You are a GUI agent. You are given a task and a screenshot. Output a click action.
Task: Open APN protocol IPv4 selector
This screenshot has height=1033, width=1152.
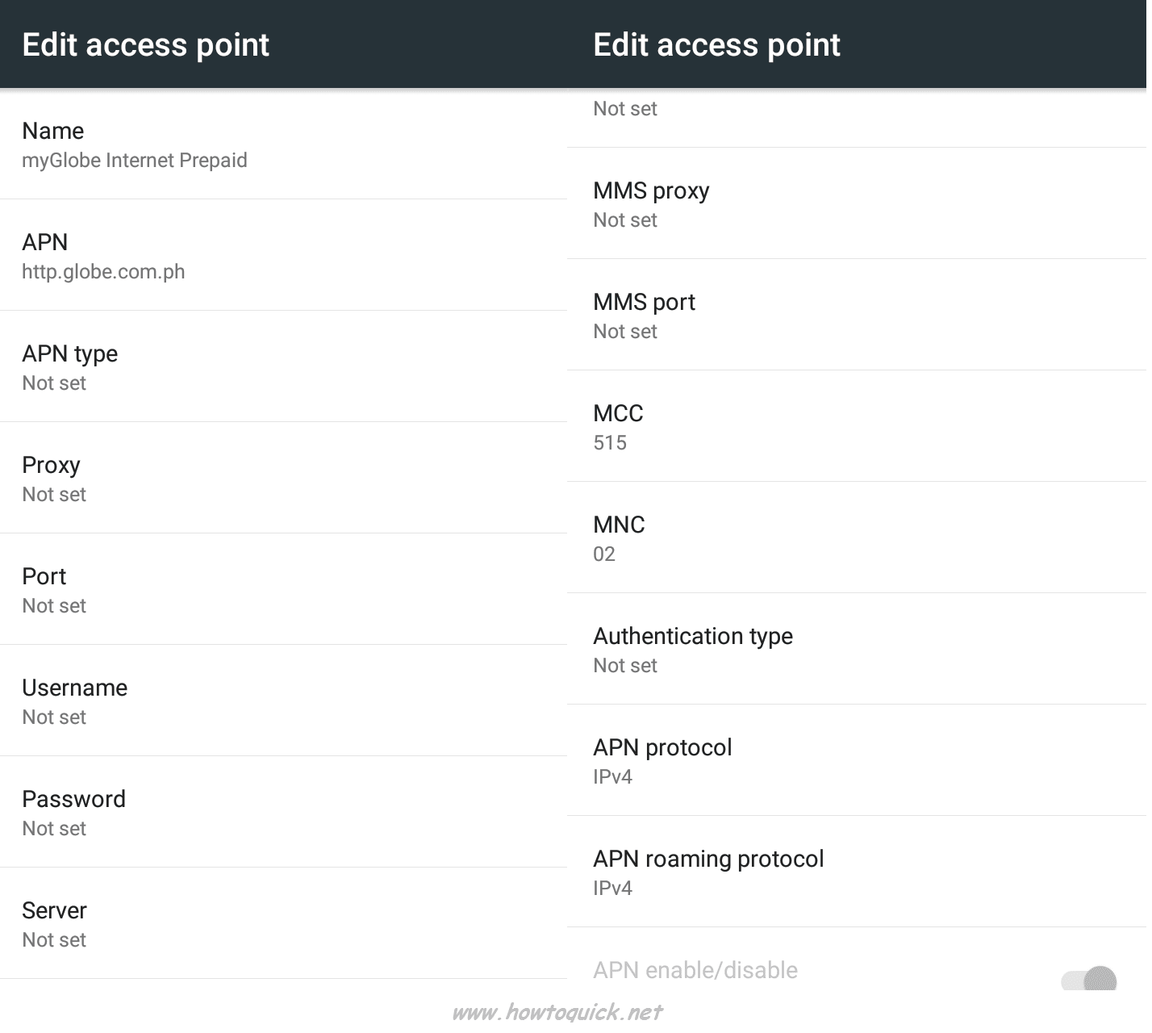coord(857,760)
